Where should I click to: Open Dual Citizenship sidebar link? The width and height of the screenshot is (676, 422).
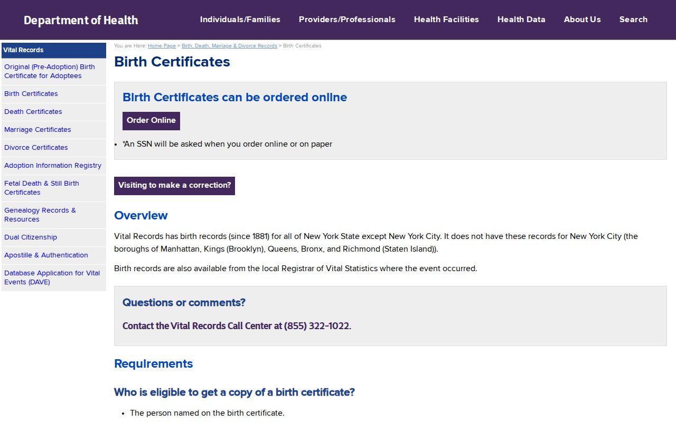tap(54, 237)
